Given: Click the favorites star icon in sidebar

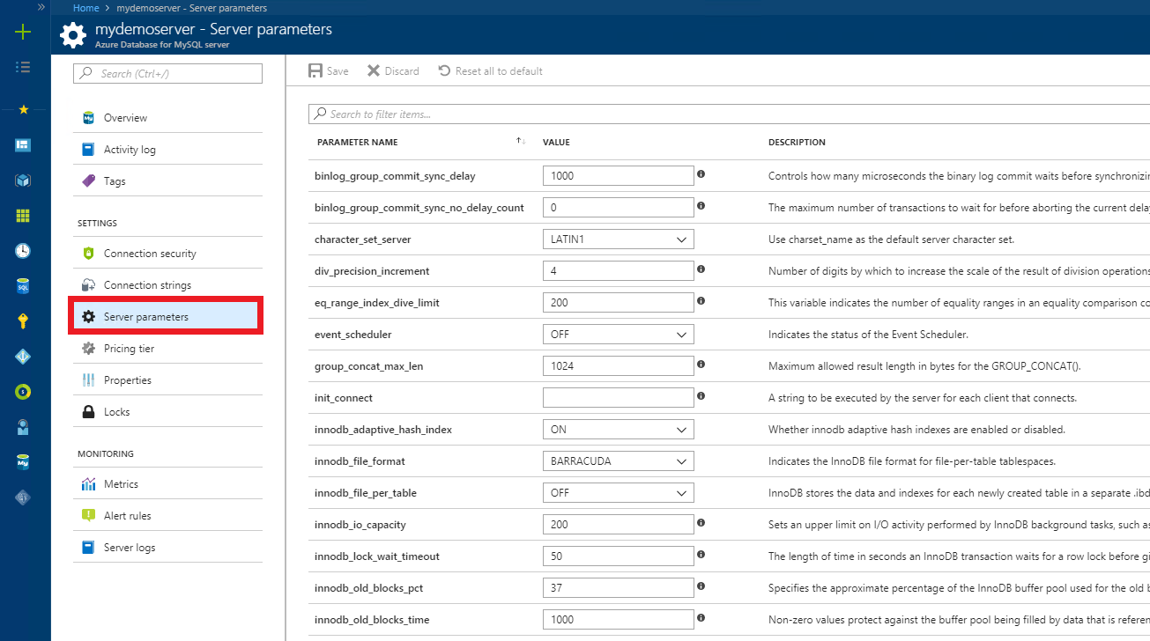Looking at the screenshot, I should click(23, 109).
